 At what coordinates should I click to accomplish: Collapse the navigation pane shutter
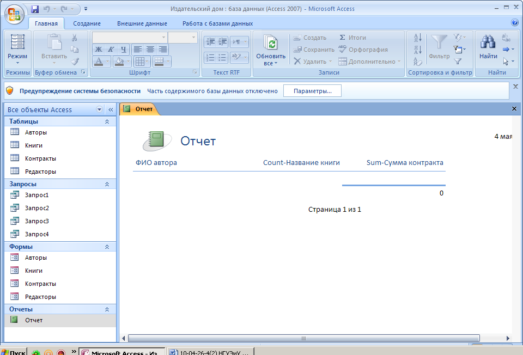click(x=111, y=109)
